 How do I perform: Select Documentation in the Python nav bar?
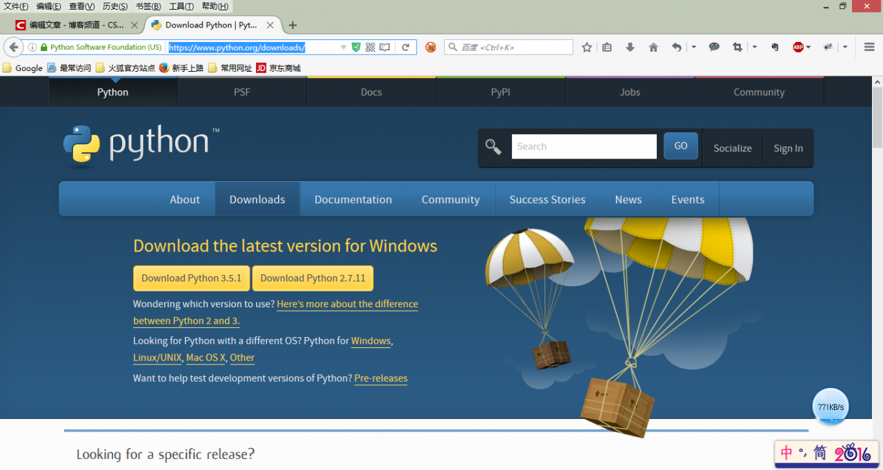click(x=353, y=199)
